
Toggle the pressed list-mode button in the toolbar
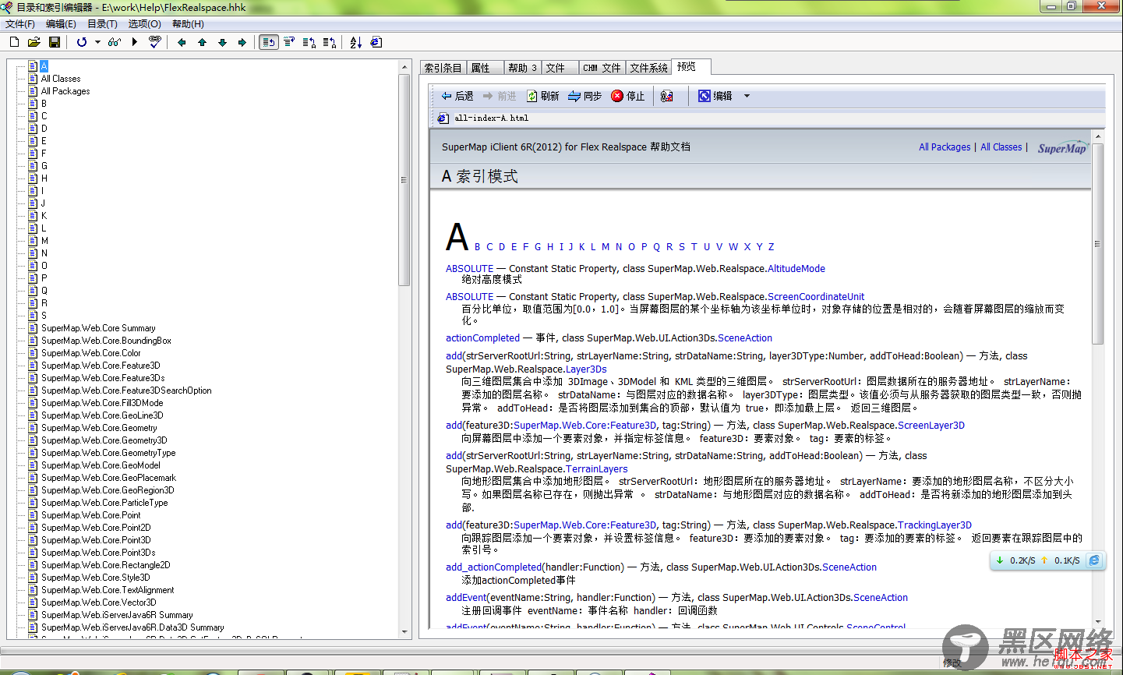(x=269, y=42)
